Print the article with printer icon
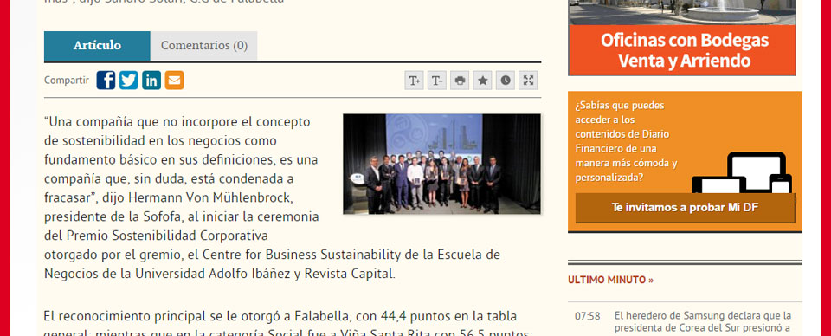Image resolution: width=831 pixels, height=336 pixels. [x=460, y=81]
